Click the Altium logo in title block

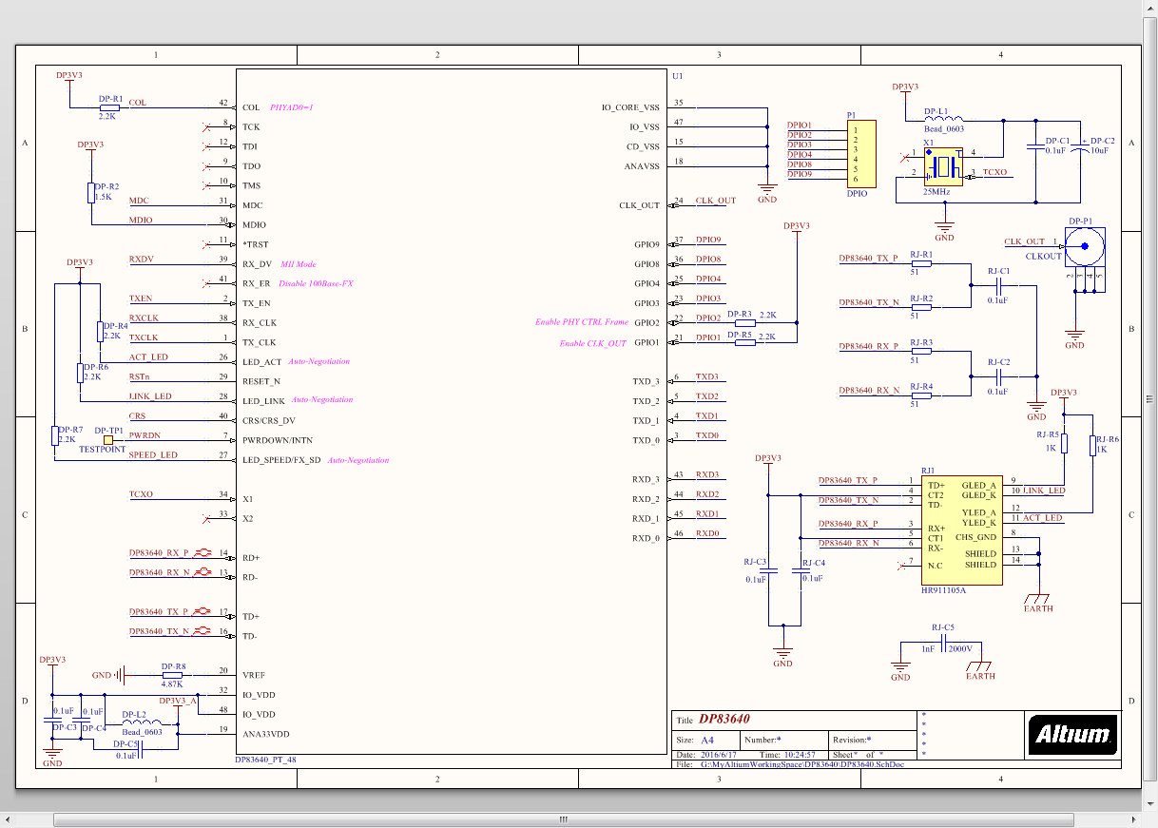coord(1072,734)
